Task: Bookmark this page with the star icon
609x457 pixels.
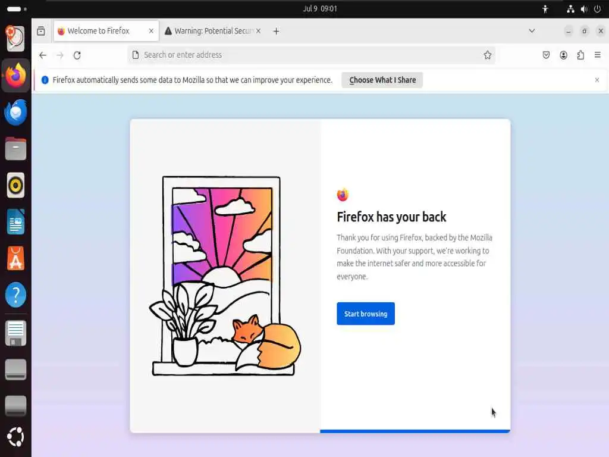Action: pos(488,55)
